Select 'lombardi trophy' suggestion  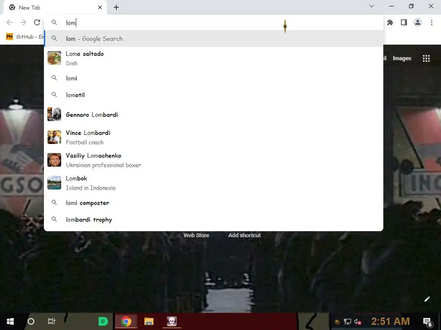click(214, 220)
